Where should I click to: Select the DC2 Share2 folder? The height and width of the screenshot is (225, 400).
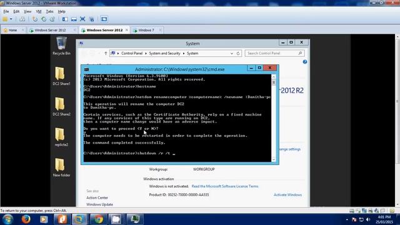pyautogui.click(x=61, y=107)
